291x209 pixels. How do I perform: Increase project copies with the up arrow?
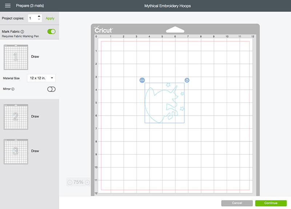coord(39,16)
